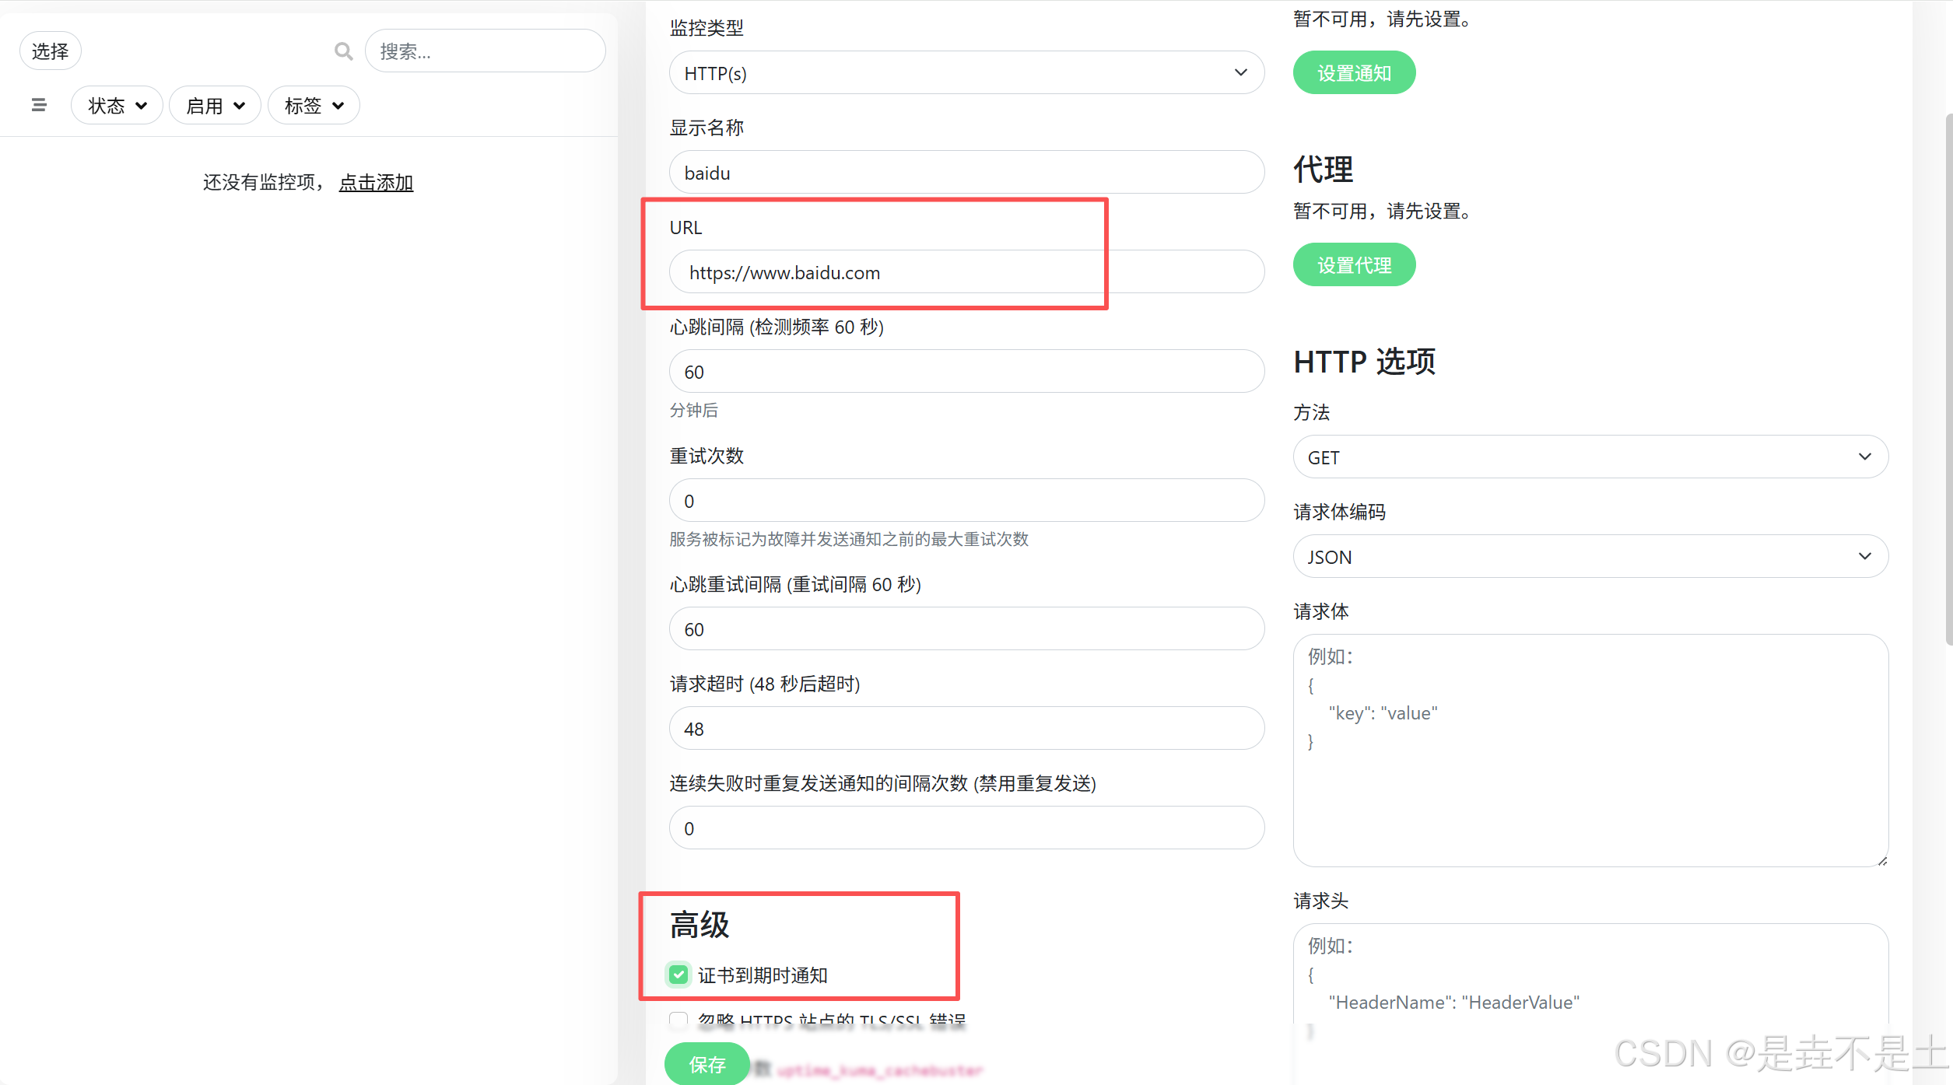Click the 心跳间隔 field with 60

pyautogui.click(x=966, y=372)
